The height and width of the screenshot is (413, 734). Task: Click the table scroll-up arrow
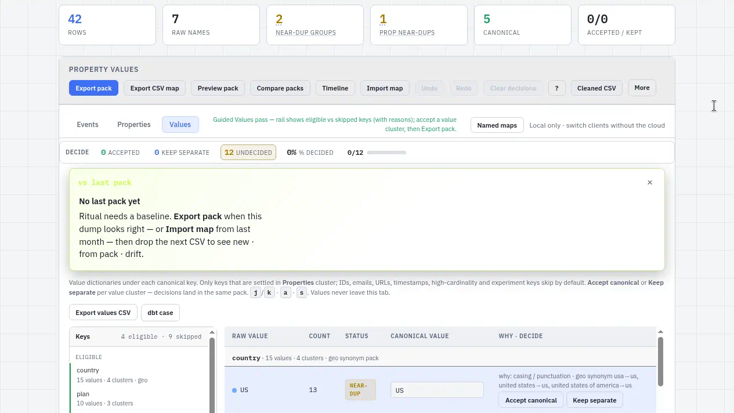(660, 331)
